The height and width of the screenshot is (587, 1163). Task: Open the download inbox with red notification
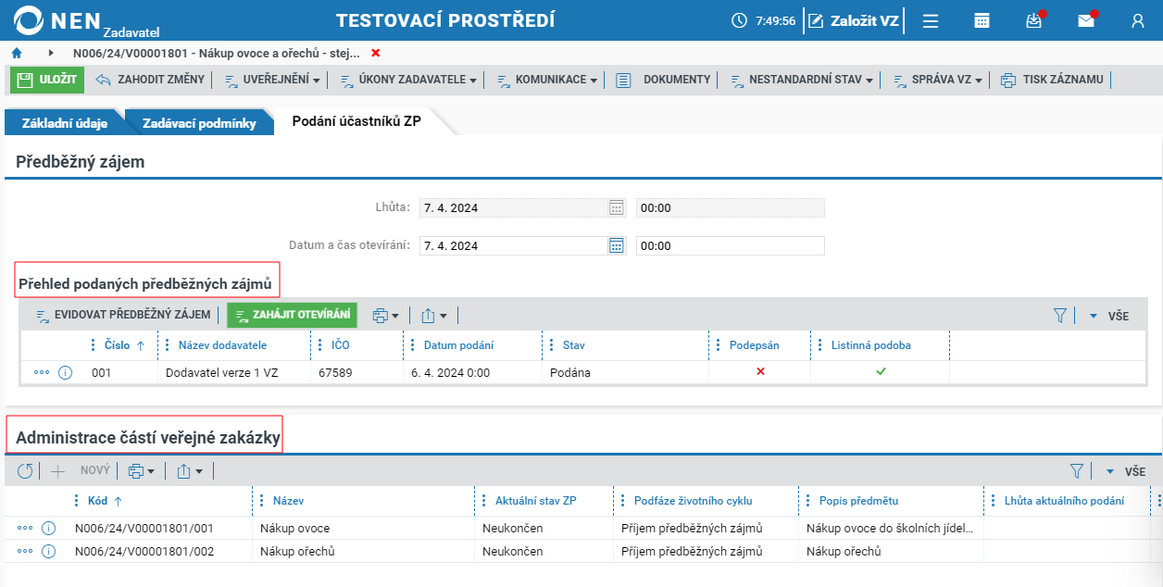point(1035,20)
